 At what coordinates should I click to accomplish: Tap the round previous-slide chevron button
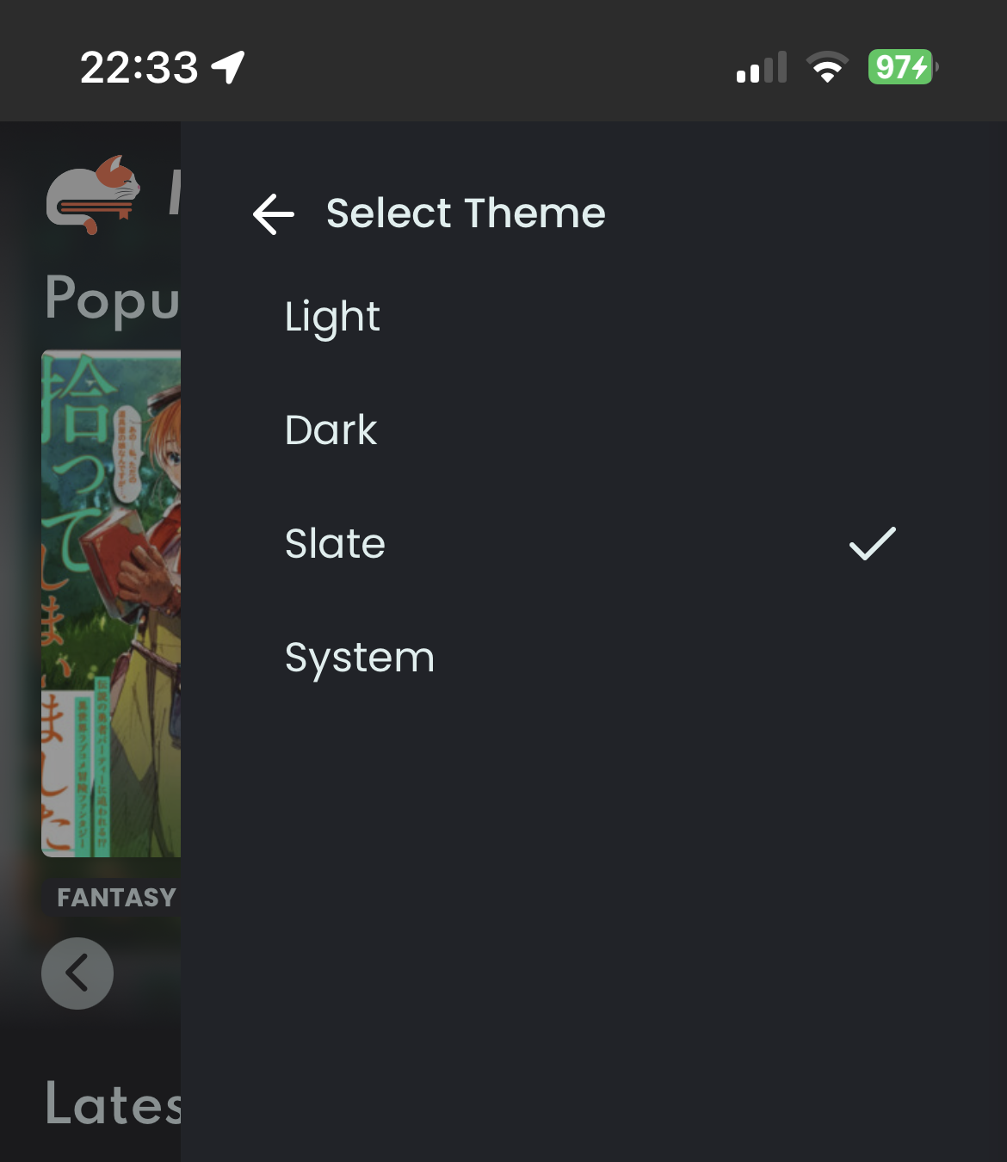(x=77, y=973)
